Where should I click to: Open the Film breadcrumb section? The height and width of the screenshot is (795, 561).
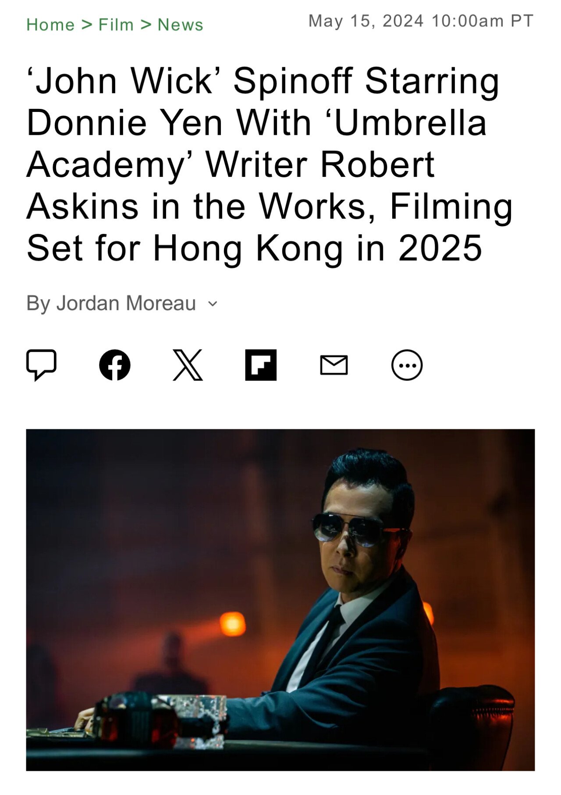click(x=116, y=25)
